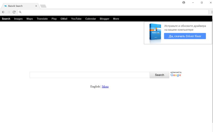The height and width of the screenshot is (132, 213).
Task: Close the browser window
Action: point(211,3)
